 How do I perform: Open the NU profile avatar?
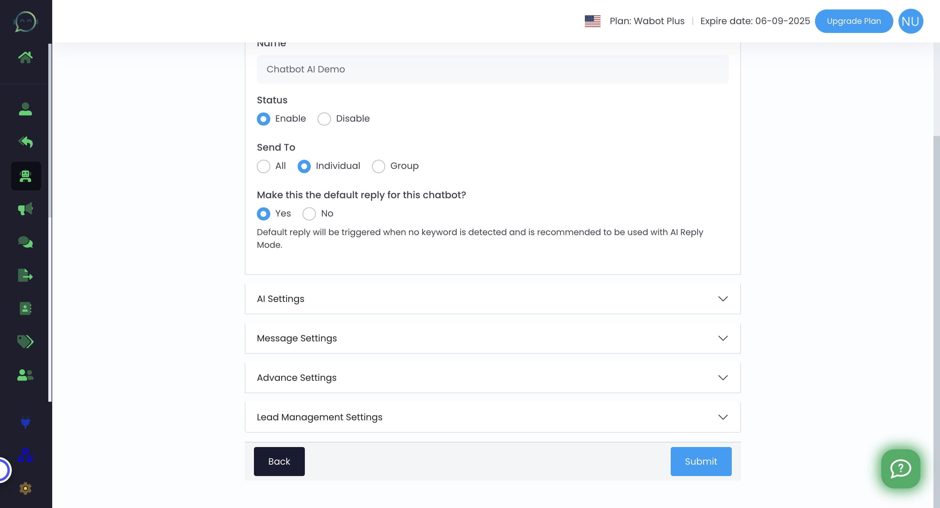(910, 21)
